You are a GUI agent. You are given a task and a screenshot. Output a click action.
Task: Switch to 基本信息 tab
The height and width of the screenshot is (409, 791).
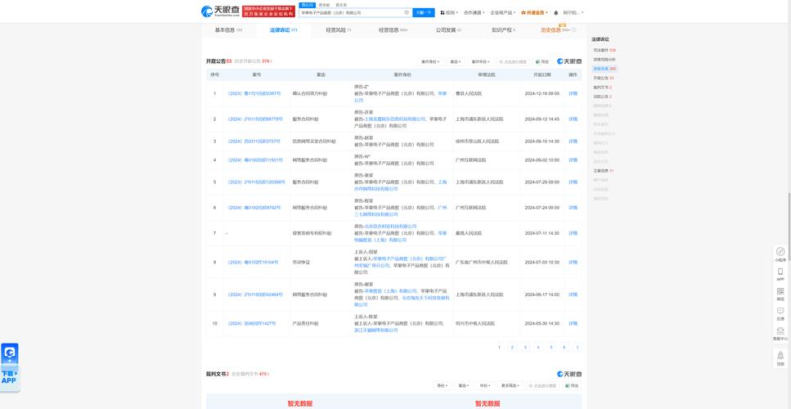tap(228, 30)
